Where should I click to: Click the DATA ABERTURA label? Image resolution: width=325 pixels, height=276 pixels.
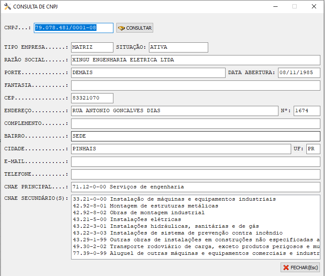tap(251, 72)
